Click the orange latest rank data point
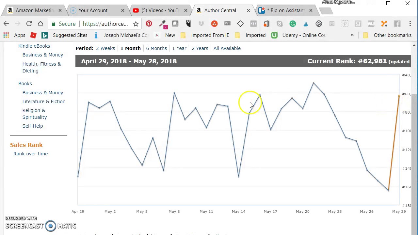The width and height of the screenshot is (418, 235). [x=399, y=96]
